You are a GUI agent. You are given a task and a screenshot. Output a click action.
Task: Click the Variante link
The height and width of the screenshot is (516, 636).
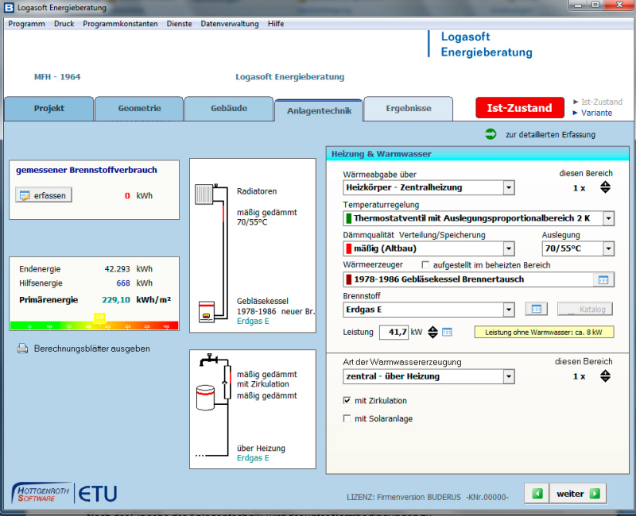(596, 113)
